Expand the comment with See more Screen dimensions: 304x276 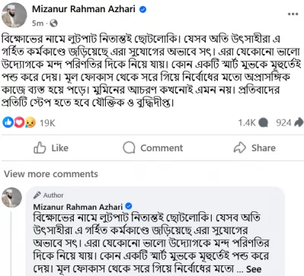254,269
